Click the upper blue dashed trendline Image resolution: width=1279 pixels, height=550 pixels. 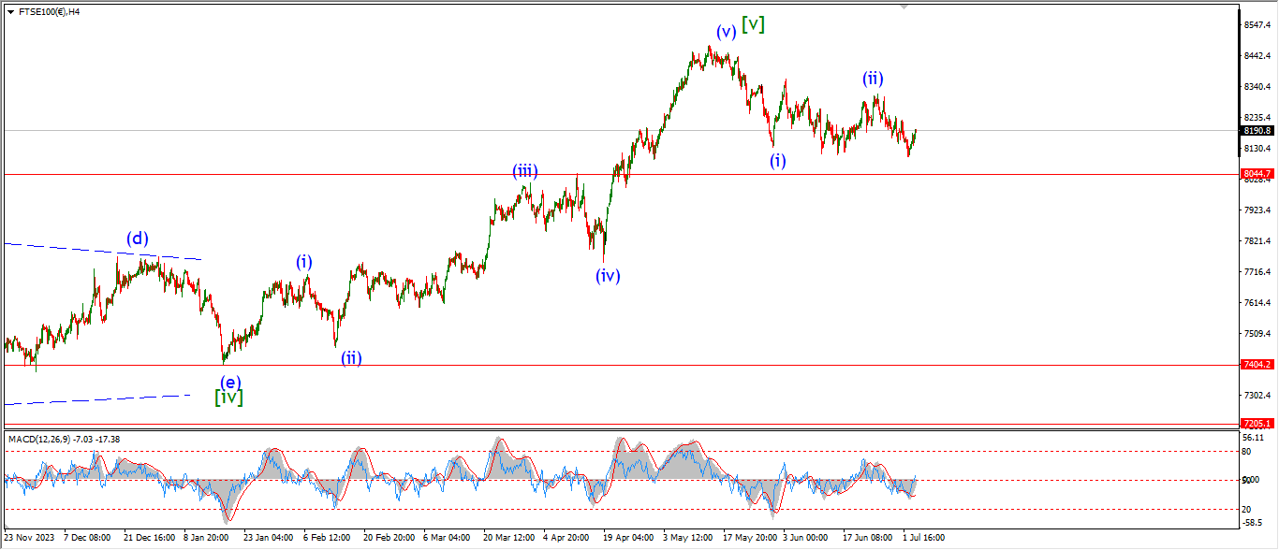point(103,251)
